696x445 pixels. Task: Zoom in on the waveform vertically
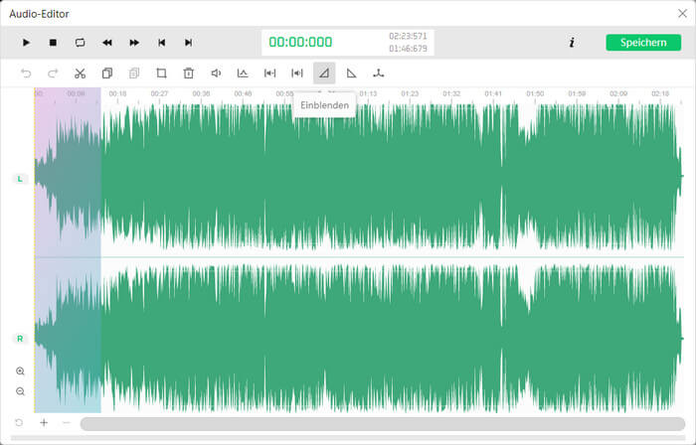[20, 371]
